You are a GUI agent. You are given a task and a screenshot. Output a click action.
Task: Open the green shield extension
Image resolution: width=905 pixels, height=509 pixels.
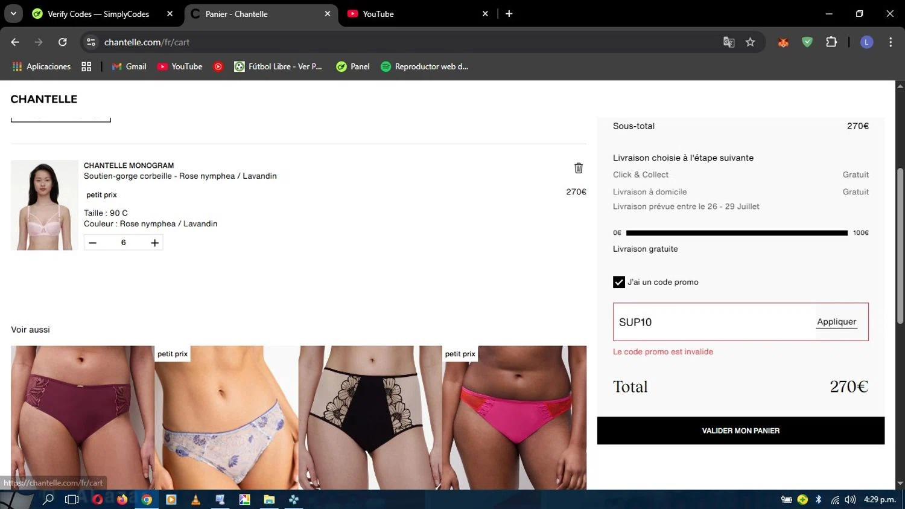[807, 42]
